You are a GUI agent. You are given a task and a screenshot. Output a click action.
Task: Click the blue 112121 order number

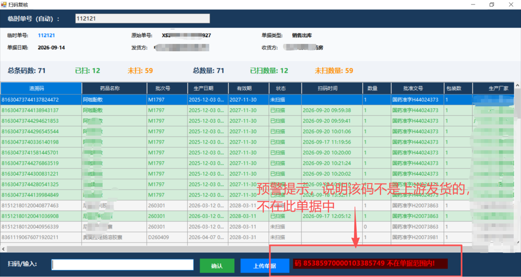pos(47,35)
